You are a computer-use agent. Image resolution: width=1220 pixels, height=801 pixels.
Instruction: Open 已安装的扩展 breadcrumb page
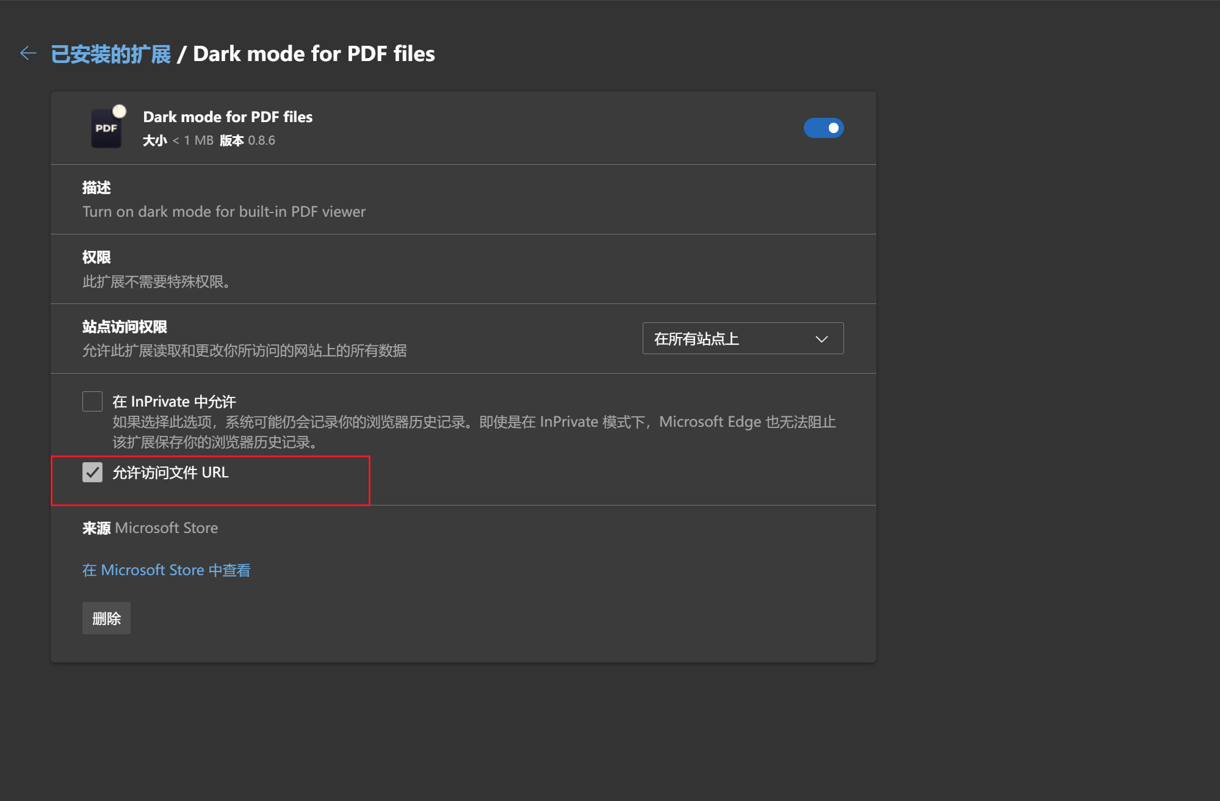tap(110, 54)
